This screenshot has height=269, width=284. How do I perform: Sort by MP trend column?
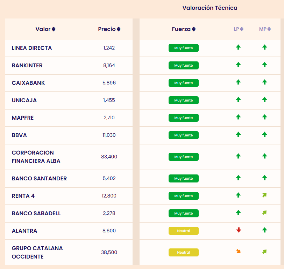pos(265,29)
